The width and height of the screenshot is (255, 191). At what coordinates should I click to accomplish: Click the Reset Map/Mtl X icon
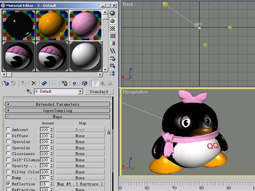(34, 84)
